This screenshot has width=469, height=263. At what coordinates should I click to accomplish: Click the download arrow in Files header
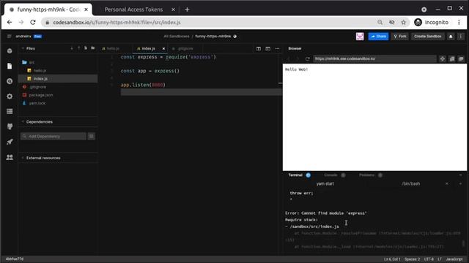[x=72, y=48]
